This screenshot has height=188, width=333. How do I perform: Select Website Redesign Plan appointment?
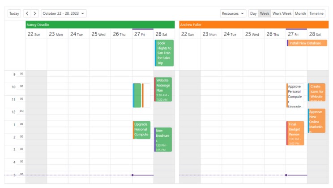pyautogui.click(x=163, y=89)
